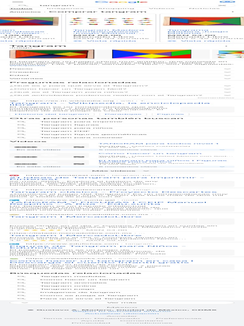Image resolution: width=244 pixels, height=326 pixels.
Task: Open Tangram clásico - Proyecto Descartes result
Action: click(x=113, y=192)
